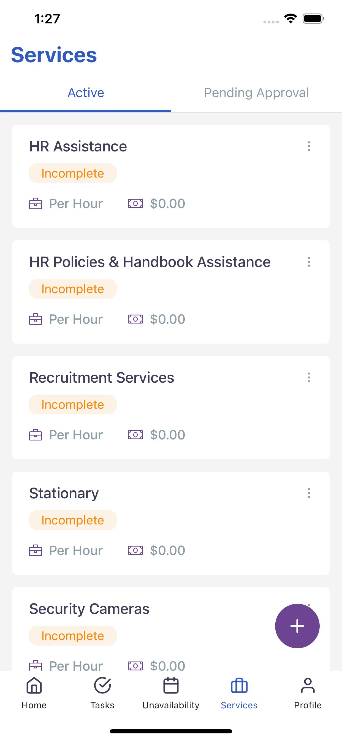Open Unavailability calendar icon

click(x=171, y=685)
